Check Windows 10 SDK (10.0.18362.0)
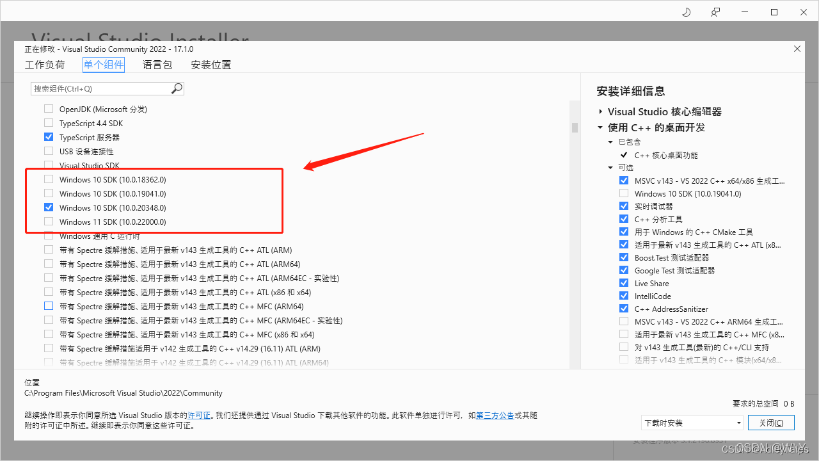The image size is (819, 461). coord(49,179)
